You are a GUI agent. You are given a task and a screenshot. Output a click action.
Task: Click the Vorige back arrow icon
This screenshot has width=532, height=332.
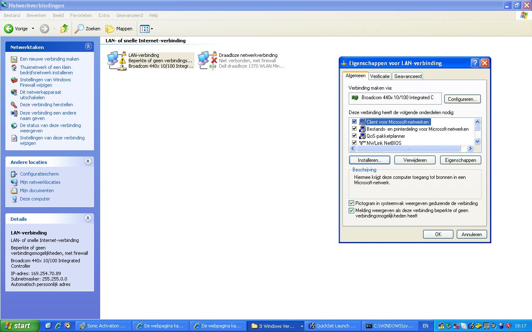[9, 29]
